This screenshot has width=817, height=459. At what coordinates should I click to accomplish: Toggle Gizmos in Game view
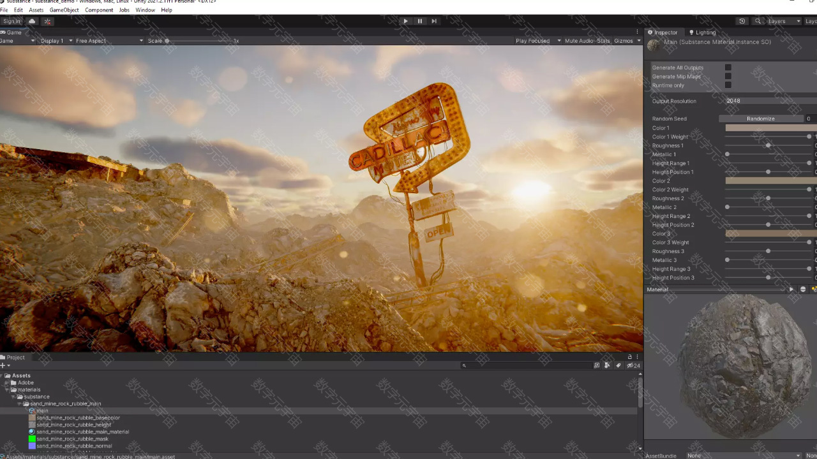coord(624,41)
